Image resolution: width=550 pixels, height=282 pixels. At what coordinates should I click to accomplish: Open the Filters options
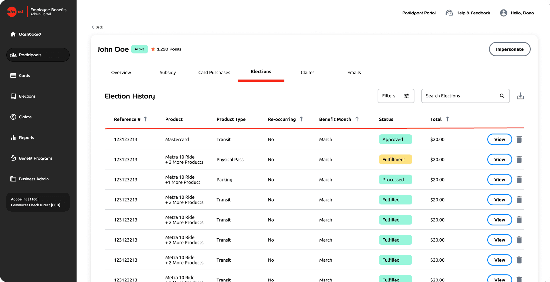[396, 96]
